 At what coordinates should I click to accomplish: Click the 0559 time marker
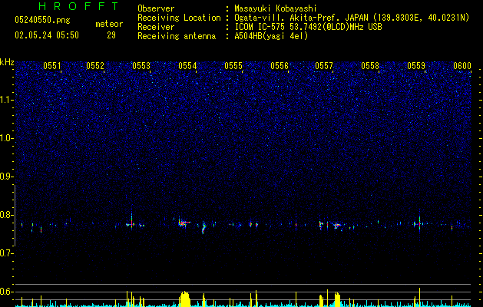(416, 66)
